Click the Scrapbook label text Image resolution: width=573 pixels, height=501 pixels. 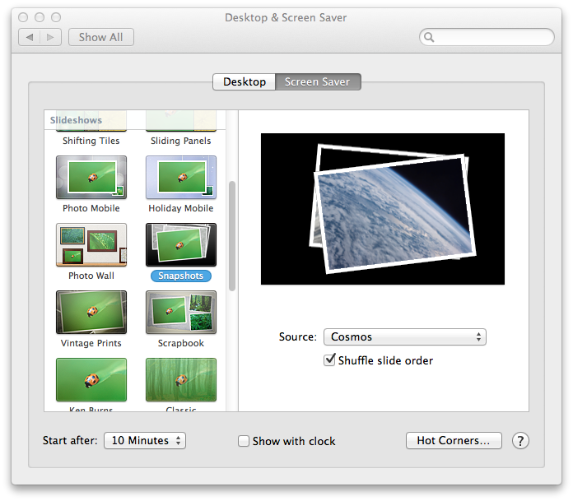181,343
